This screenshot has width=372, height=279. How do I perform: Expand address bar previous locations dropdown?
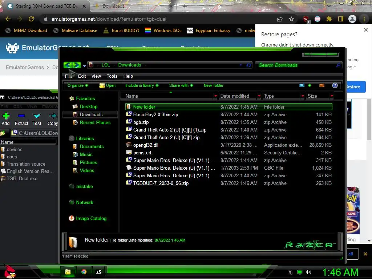point(241,65)
